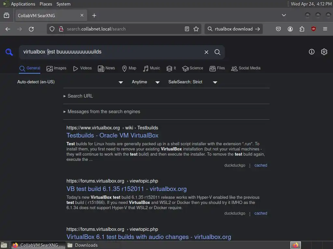The width and height of the screenshot is (333, 249).
Task: Bookmark this page with the star icon
Action: [x=196, y=29]
